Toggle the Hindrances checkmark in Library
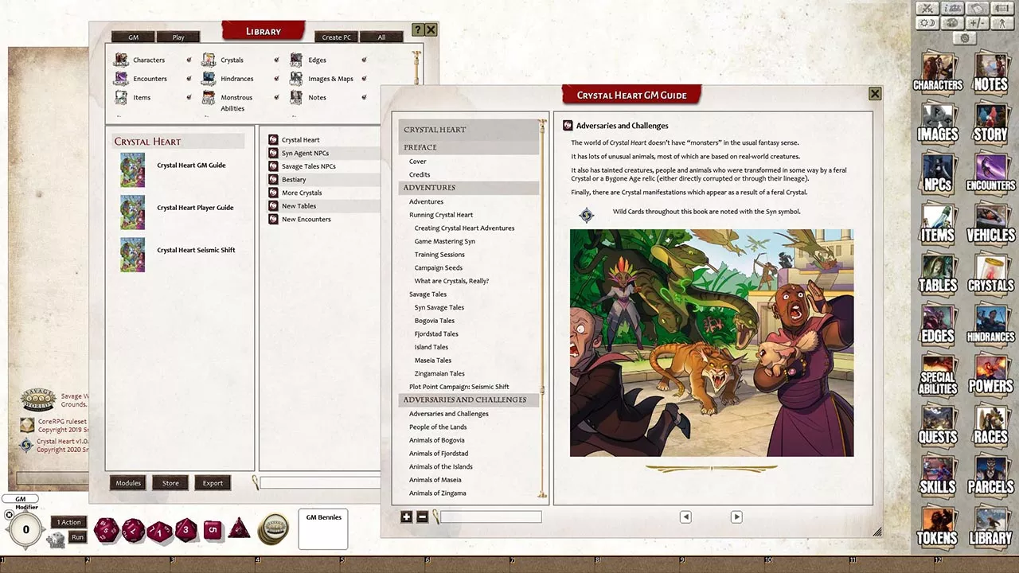 point(276,78)
